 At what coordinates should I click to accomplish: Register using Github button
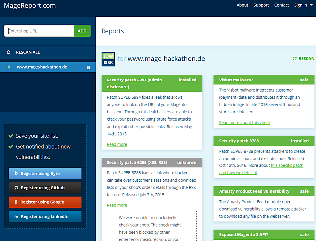[x=45, y=188]
